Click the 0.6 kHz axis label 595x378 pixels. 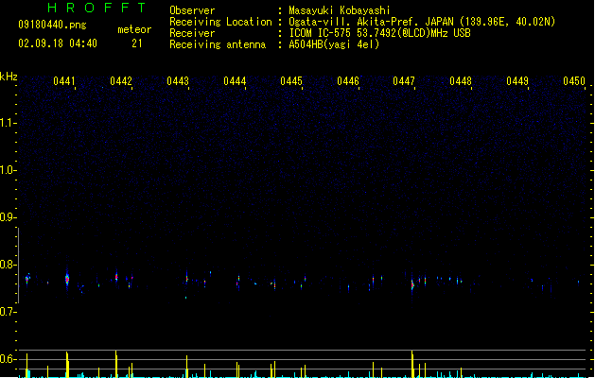pos(8,359)
